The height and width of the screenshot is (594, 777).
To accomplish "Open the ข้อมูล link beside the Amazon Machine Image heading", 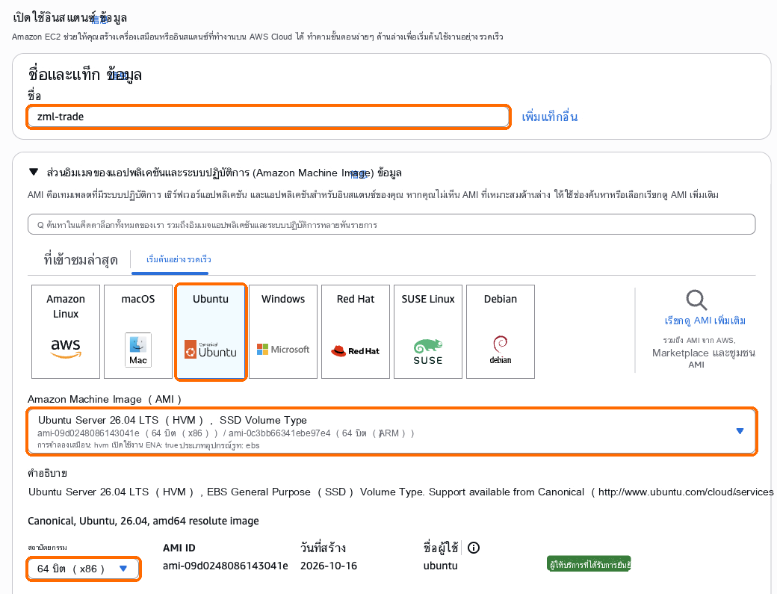I will click(x=389, y=173).
